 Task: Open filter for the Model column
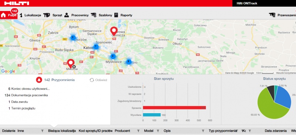[x=158, y=131]
